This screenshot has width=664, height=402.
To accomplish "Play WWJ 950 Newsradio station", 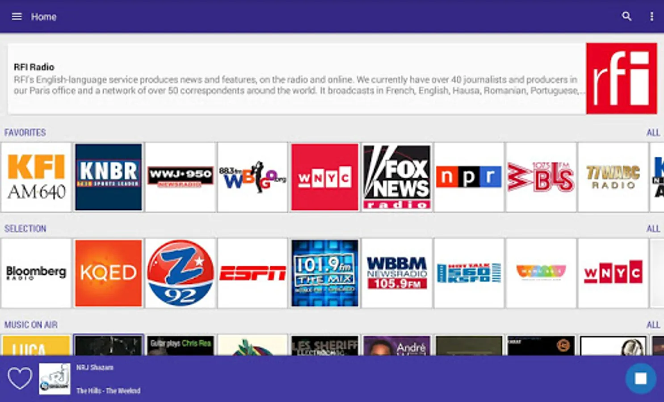I will 181,177.
